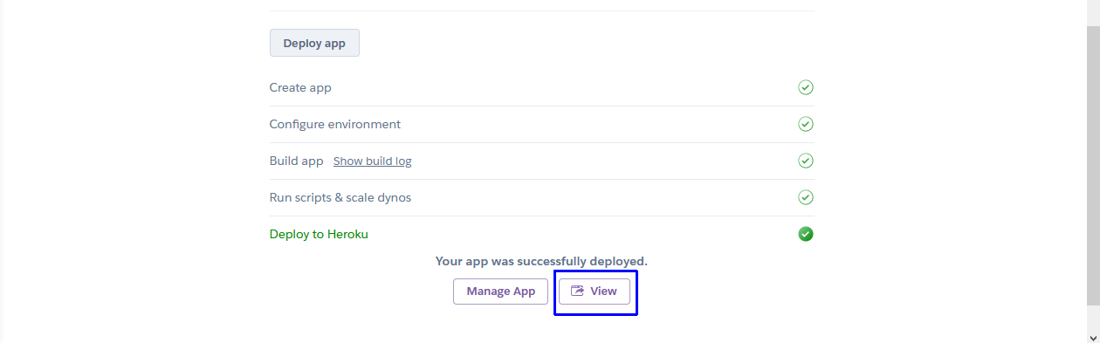The height and width of the screenshot is (343, 1100).
Task: Click the vertical scrollbar thumb
Action: [1093, 166]
